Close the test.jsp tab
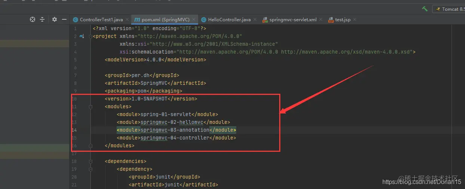 pos(355,20)
